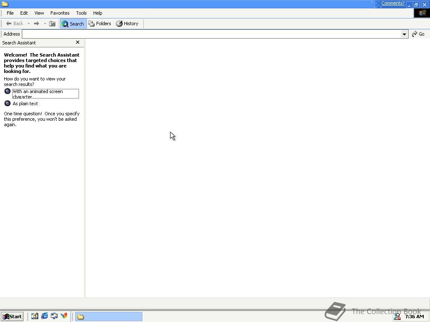Click the Comments? link in title bar
Viewport: 430px width, 322px height.
click(393, 3)
